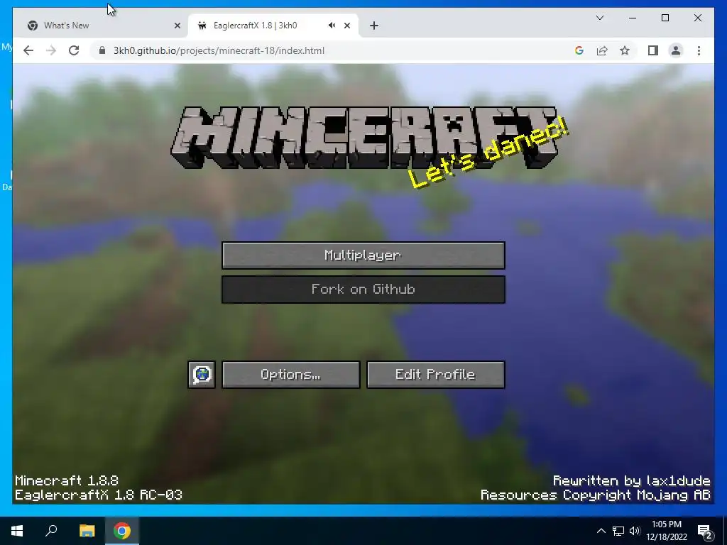Open a new browser tab
Image resolution: width=727 pixels, height=545 pixels.
pyautogui.click(x=374, y=26)
